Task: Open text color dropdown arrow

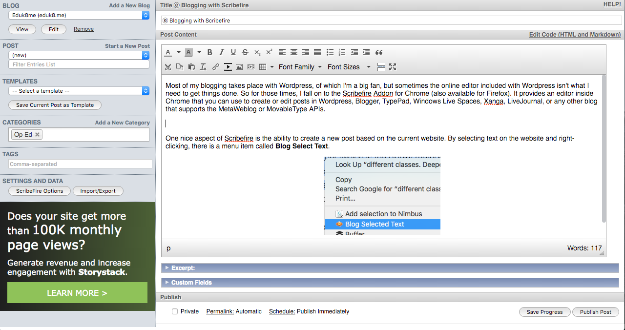Action: coord(178,52)
